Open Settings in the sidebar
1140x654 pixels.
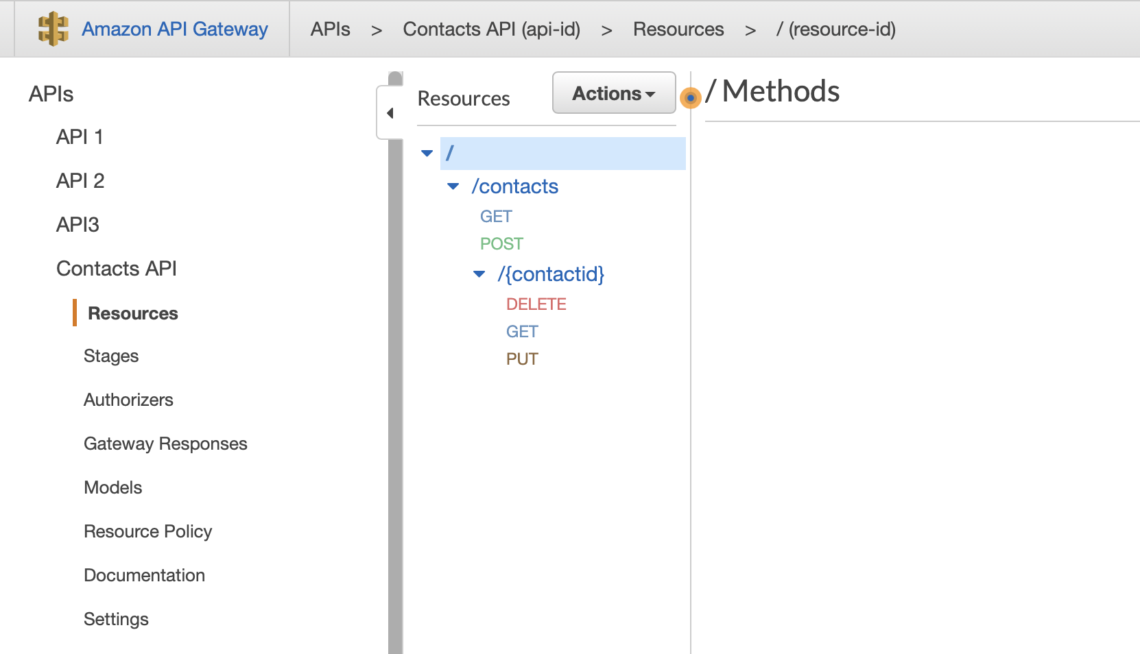tap(116, 620)
